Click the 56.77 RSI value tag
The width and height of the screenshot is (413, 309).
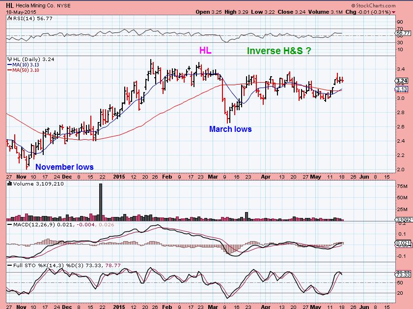[x=402, y=33]
